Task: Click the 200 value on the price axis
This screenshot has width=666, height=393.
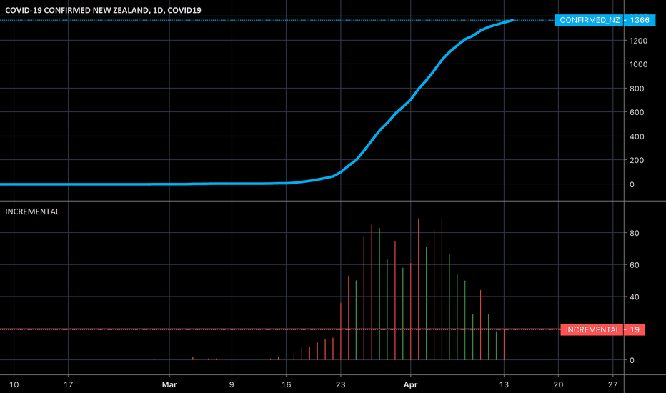Action: click(x=637, y=161)
